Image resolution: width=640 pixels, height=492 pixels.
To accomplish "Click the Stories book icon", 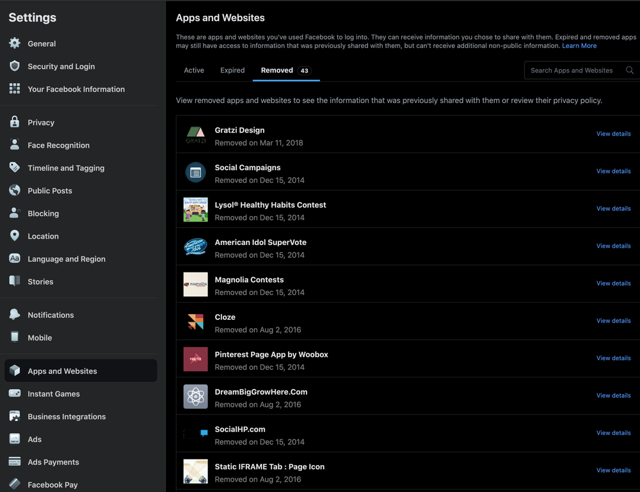I will tap(15, 281).
